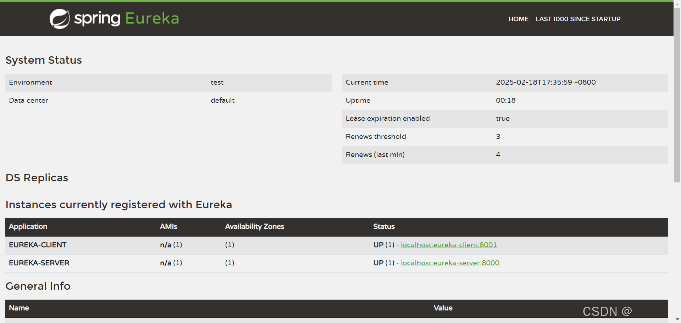Screen dimensions: 681x323
Task: Click the Availability Zones column header
Action: 255,227
